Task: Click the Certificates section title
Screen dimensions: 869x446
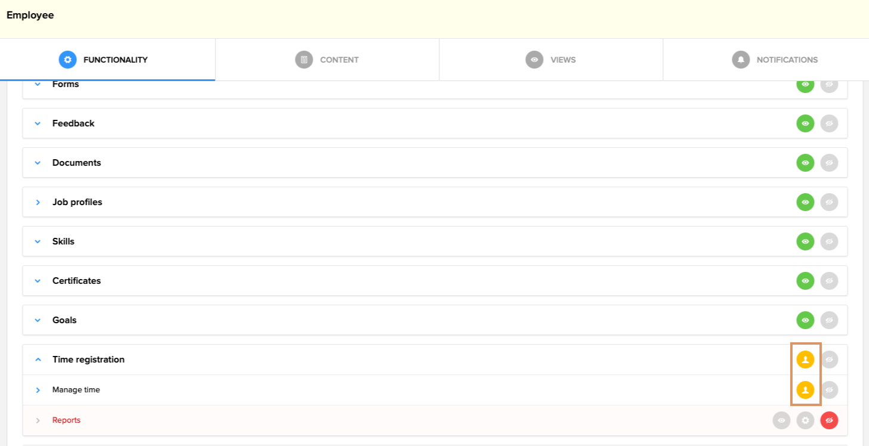Action: point(76,281)
